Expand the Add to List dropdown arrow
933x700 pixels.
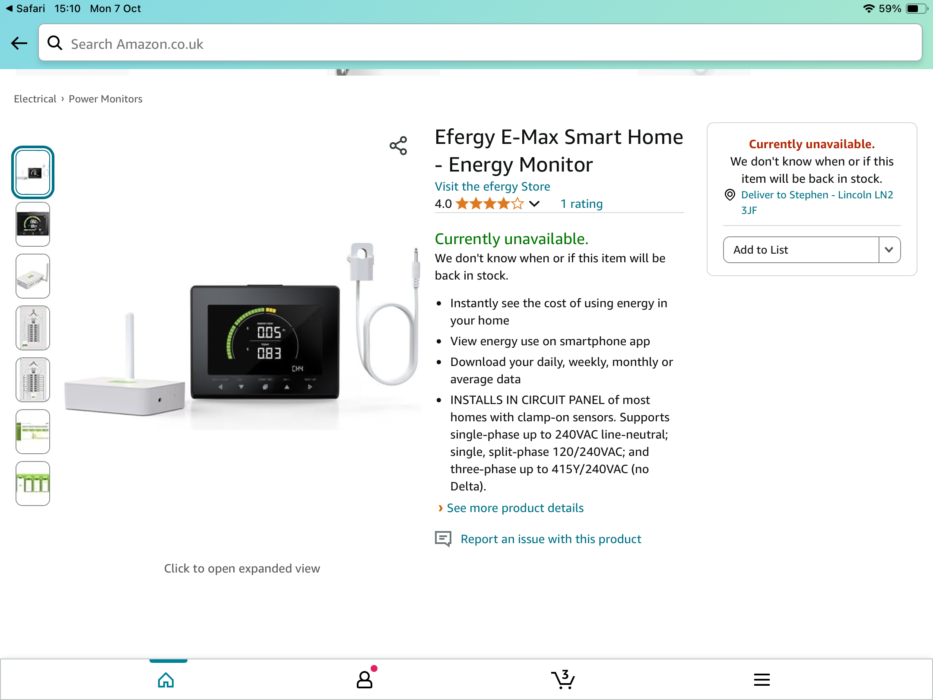click(x=889, y=250)
